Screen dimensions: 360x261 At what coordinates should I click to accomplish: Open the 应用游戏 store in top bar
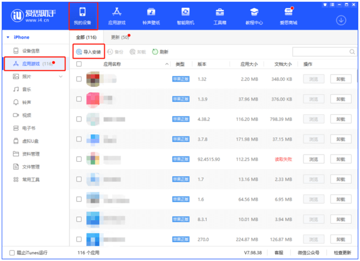click(117, 16)
